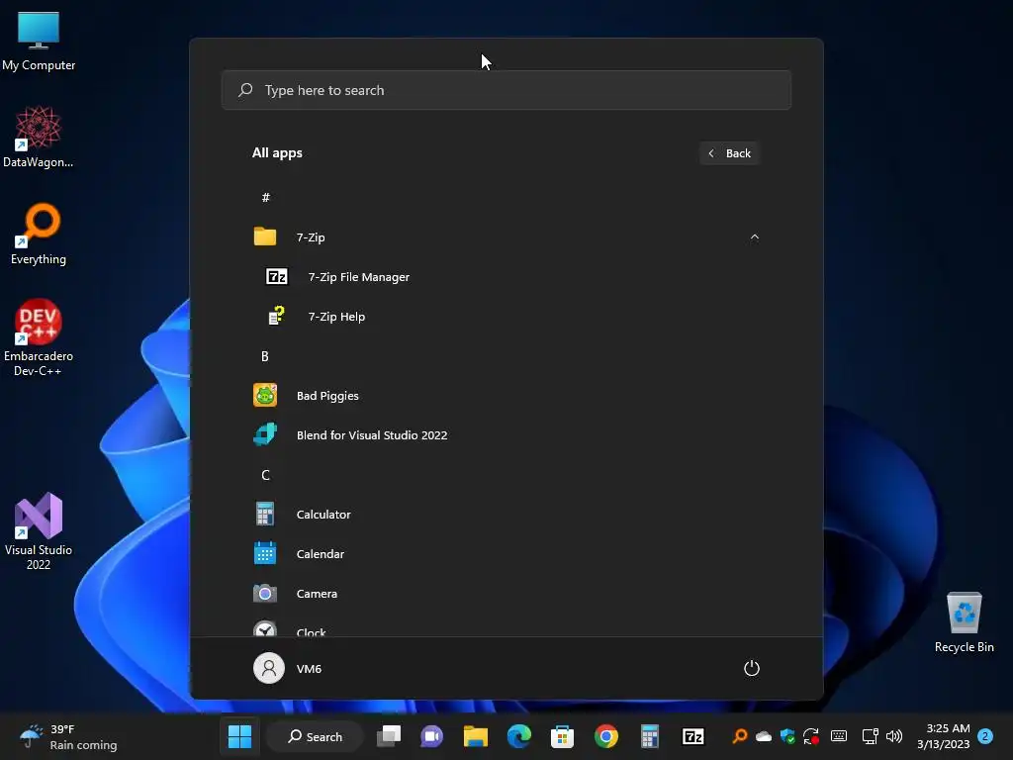Open Calculator from taskbar
This screenshot has height=760, width=1013.
point(649,736)
